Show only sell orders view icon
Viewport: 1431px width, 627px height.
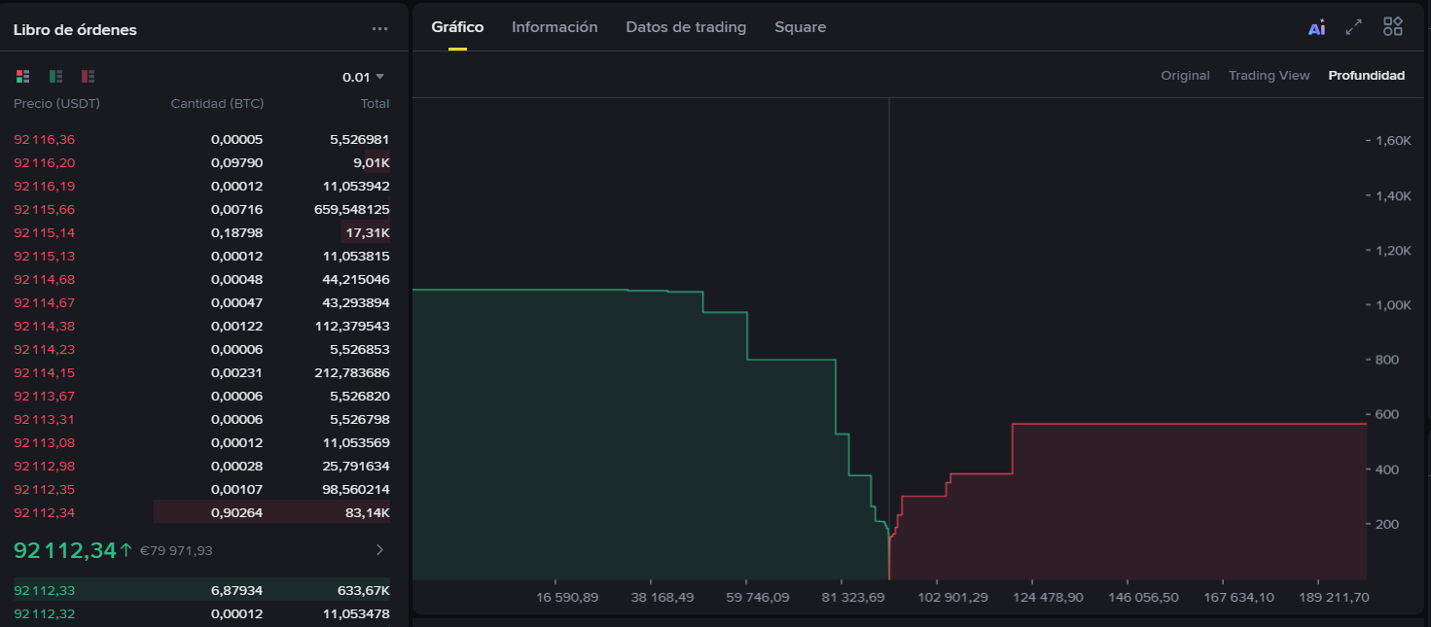click(89, 77)
